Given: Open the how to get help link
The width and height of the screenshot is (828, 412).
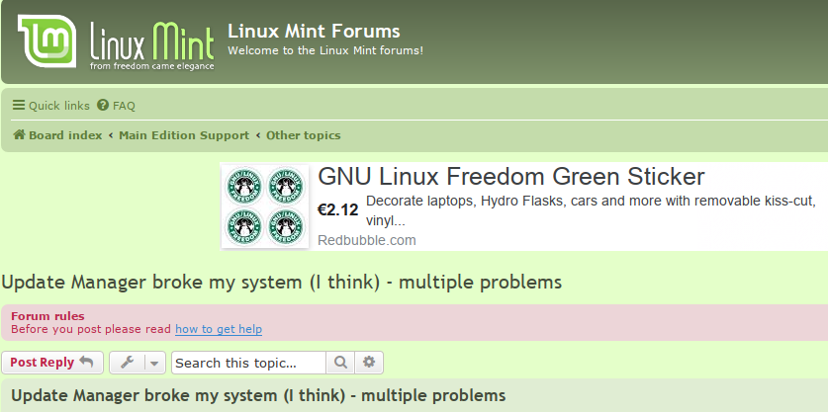Looking at the screenshot, I should 219,330.
